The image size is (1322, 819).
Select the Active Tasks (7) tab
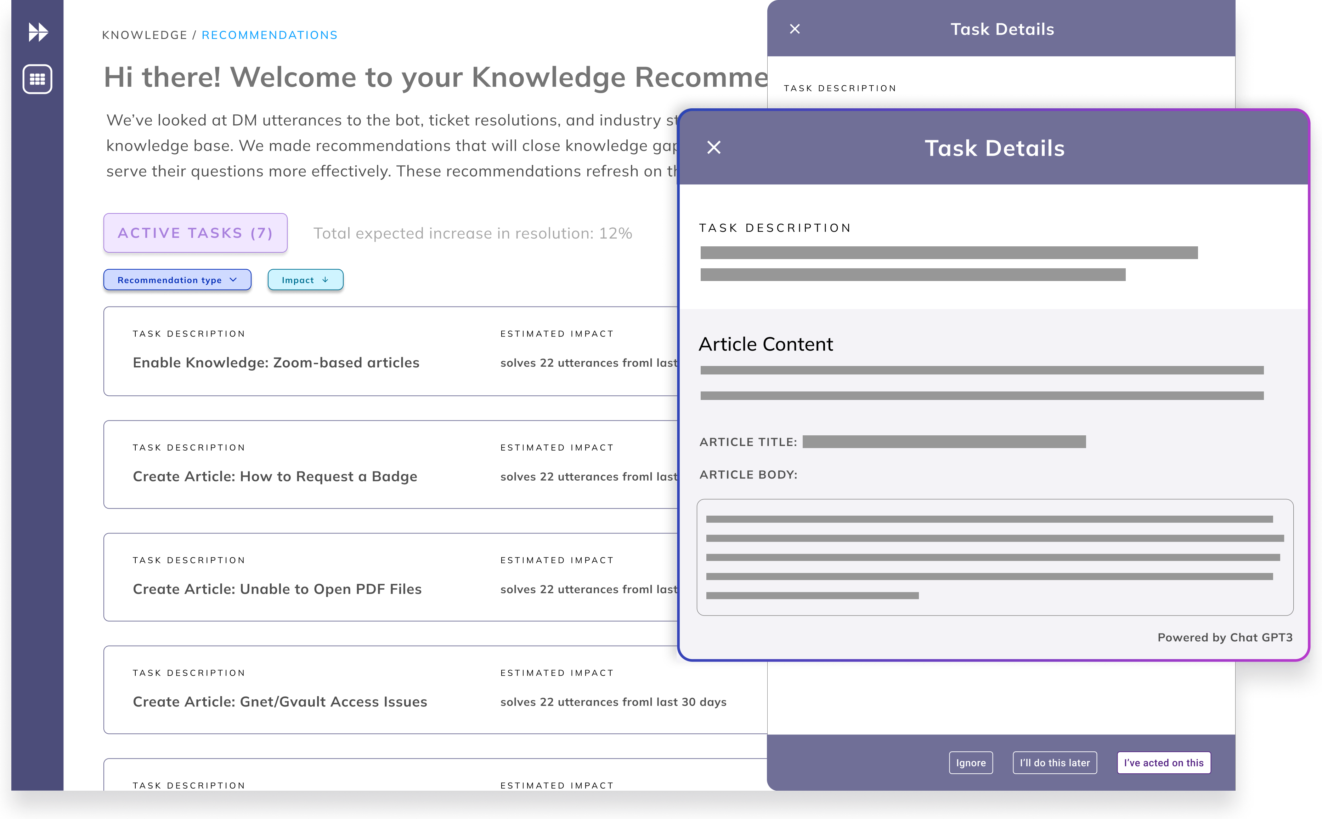tap(195, 233)
